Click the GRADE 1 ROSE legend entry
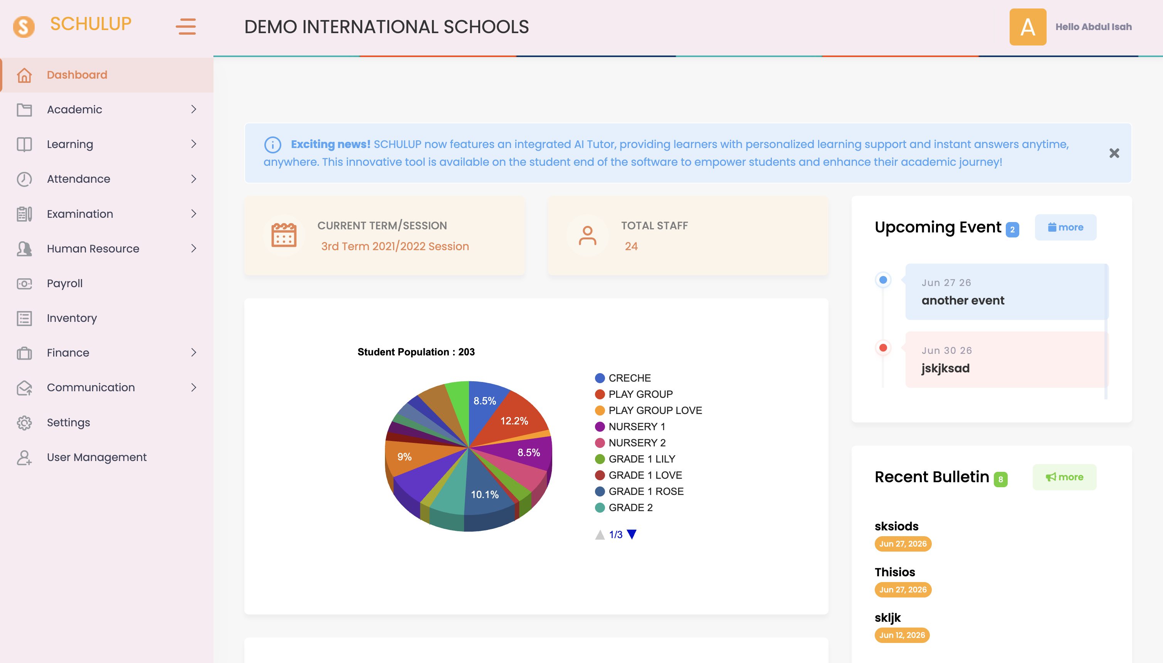The height and width of the screenshot is (663, 1163). coord(639,491)
